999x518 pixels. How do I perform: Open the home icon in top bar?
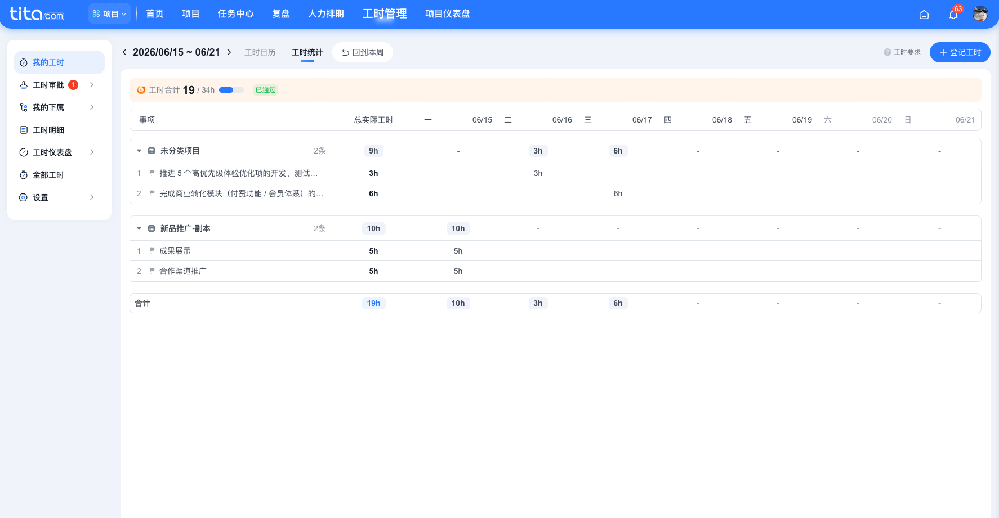click(924, 15)
